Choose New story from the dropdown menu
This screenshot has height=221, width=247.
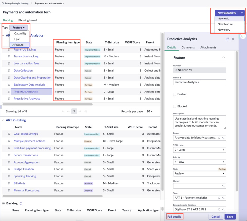pos(224,30)
